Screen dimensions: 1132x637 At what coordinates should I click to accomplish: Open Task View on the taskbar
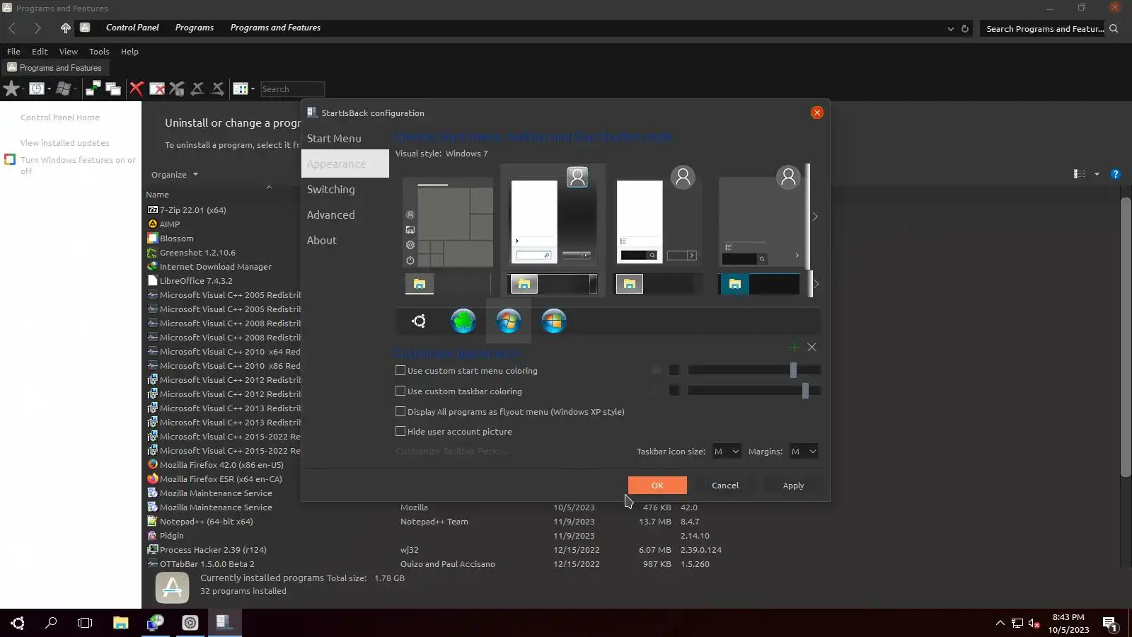tap(85, 623)
